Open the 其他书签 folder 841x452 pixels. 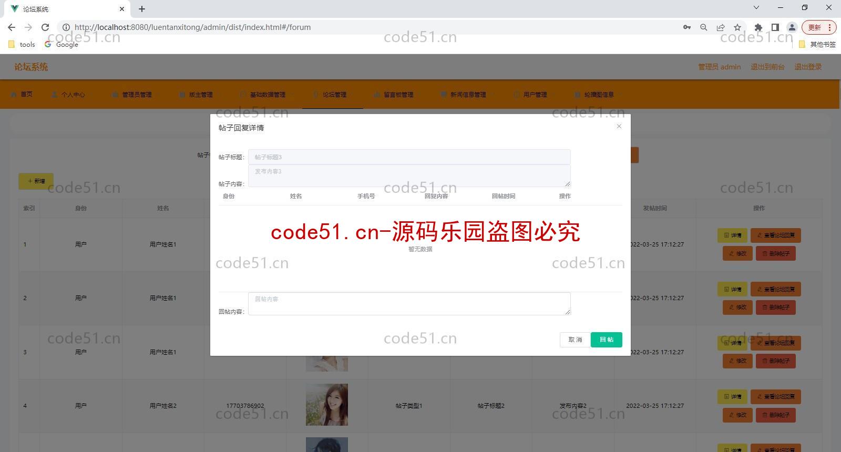click(x=817, y=45)
